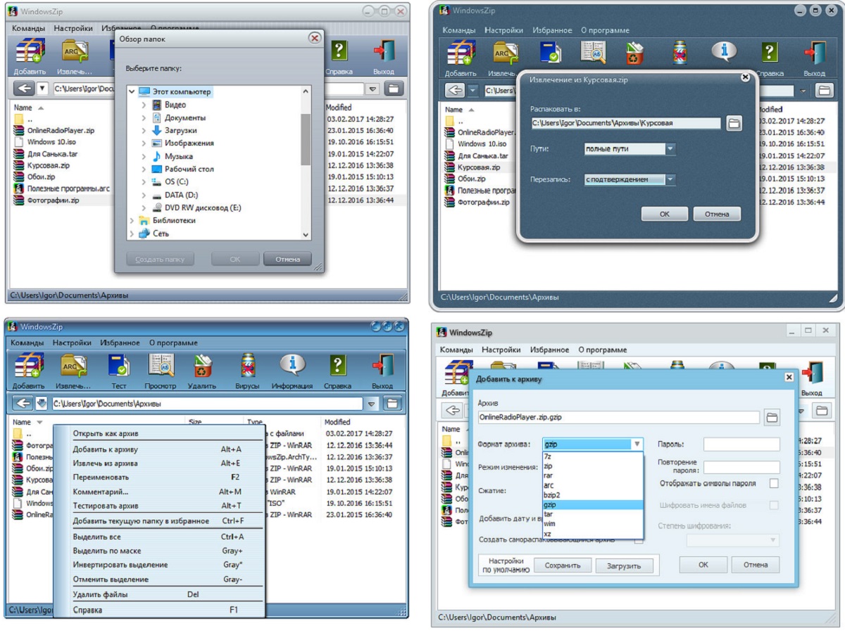This screenshot has height=633, width=845.
Task: Choose Извлечь из архива in the context menu
Action: coord(106,463)
